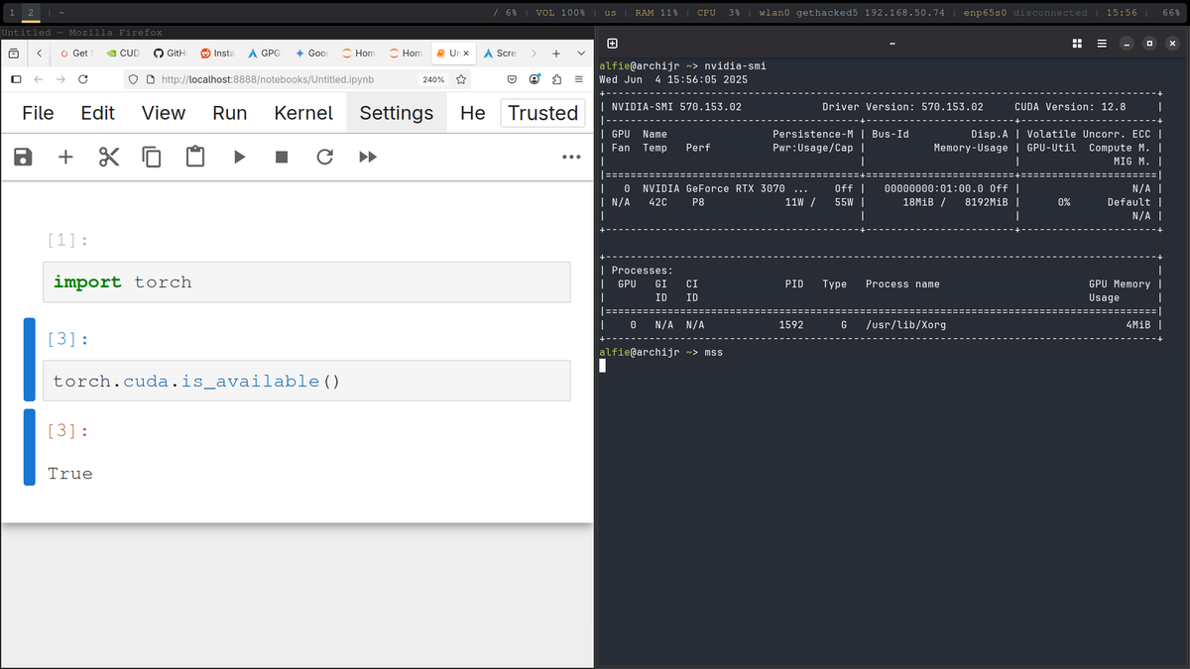Open the Help menu in Jupyter

(473, 113)
